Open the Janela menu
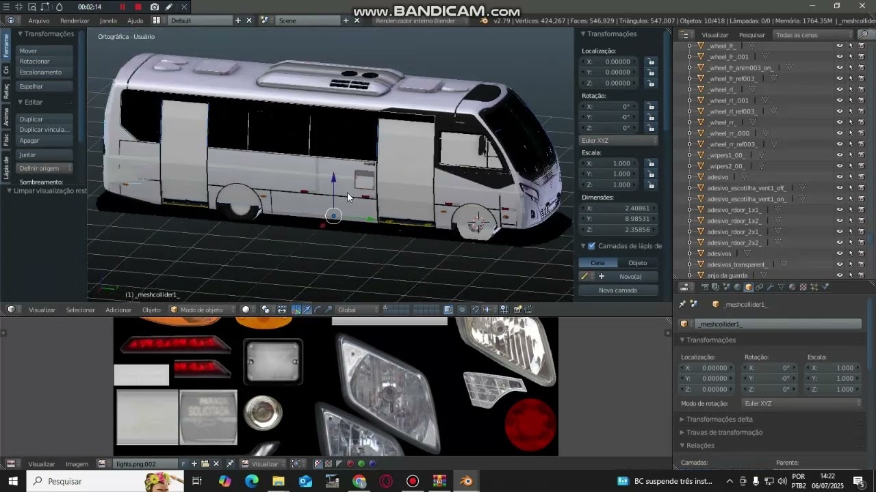 (108, 20)
